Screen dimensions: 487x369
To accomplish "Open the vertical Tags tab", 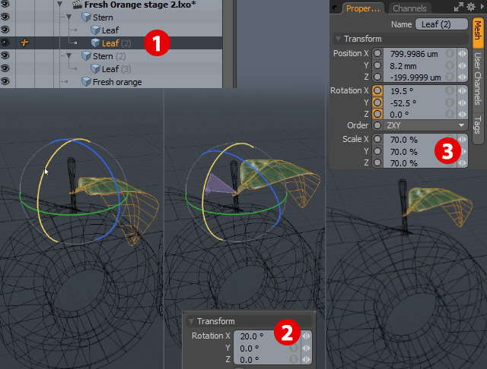I will point(478,125).
